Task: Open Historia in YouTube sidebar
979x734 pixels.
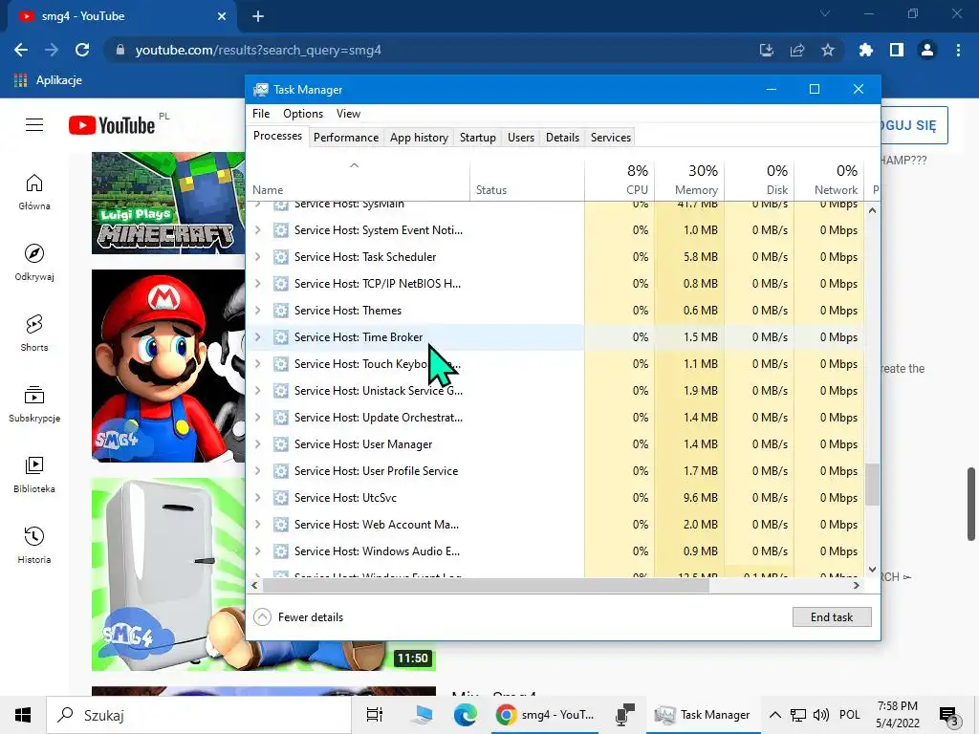Action: (34, 546)
